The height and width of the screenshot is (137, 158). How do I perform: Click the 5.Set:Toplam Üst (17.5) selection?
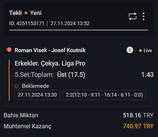coord(50,75)
